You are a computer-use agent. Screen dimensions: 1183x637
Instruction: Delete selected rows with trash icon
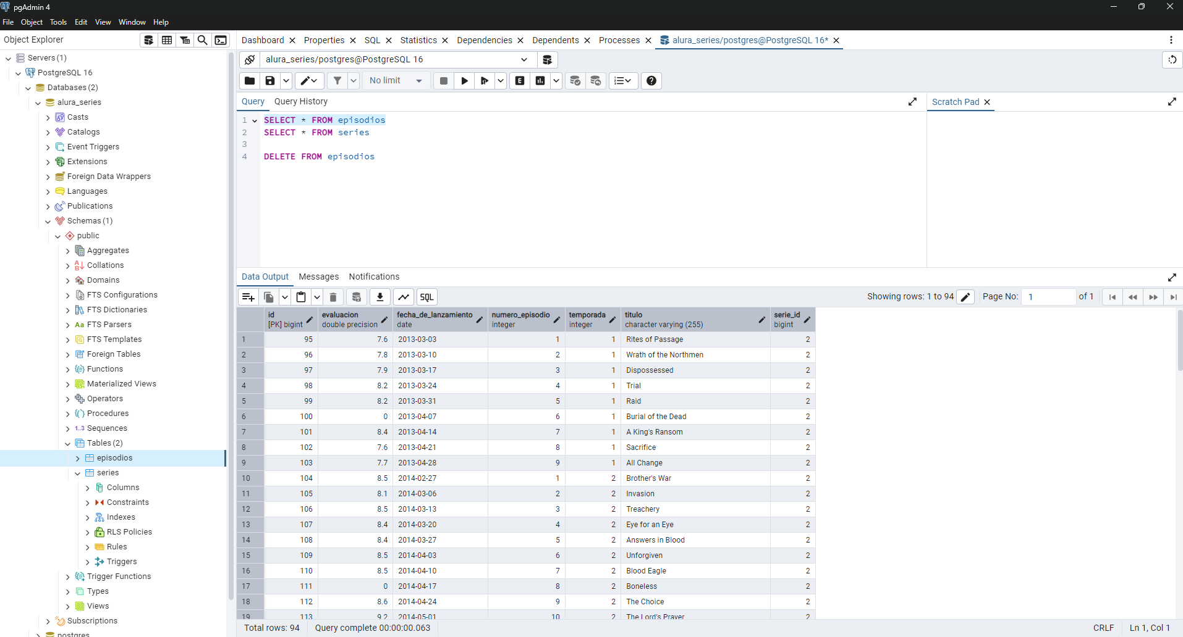(x=333, y=297)
